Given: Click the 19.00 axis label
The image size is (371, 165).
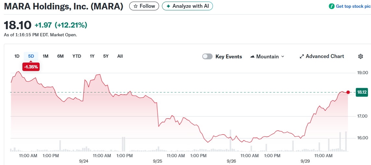Looking at the screenshot, I should pyautogui.click(x=362, y=73).
